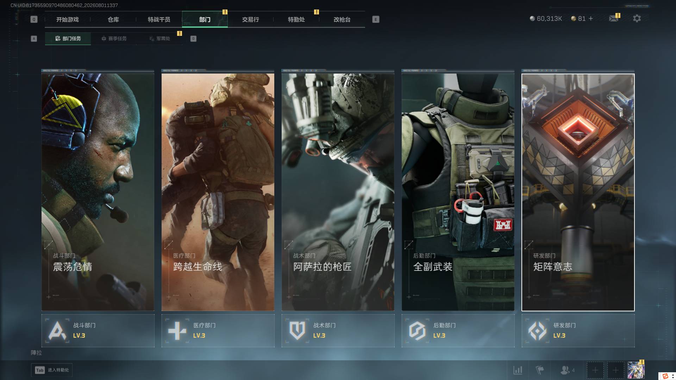Select the 部门 tab
Screen dimensions: 676x380
pos(205,20)
